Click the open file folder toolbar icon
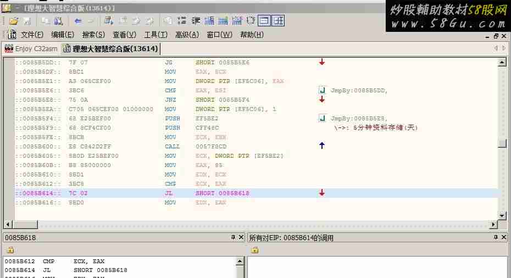 pyautogui.click(x=14, y=21)
